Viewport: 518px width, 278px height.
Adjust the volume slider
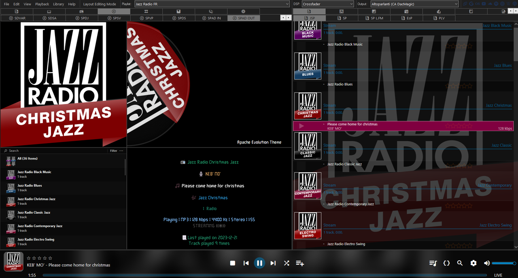(x=504, y=263)
